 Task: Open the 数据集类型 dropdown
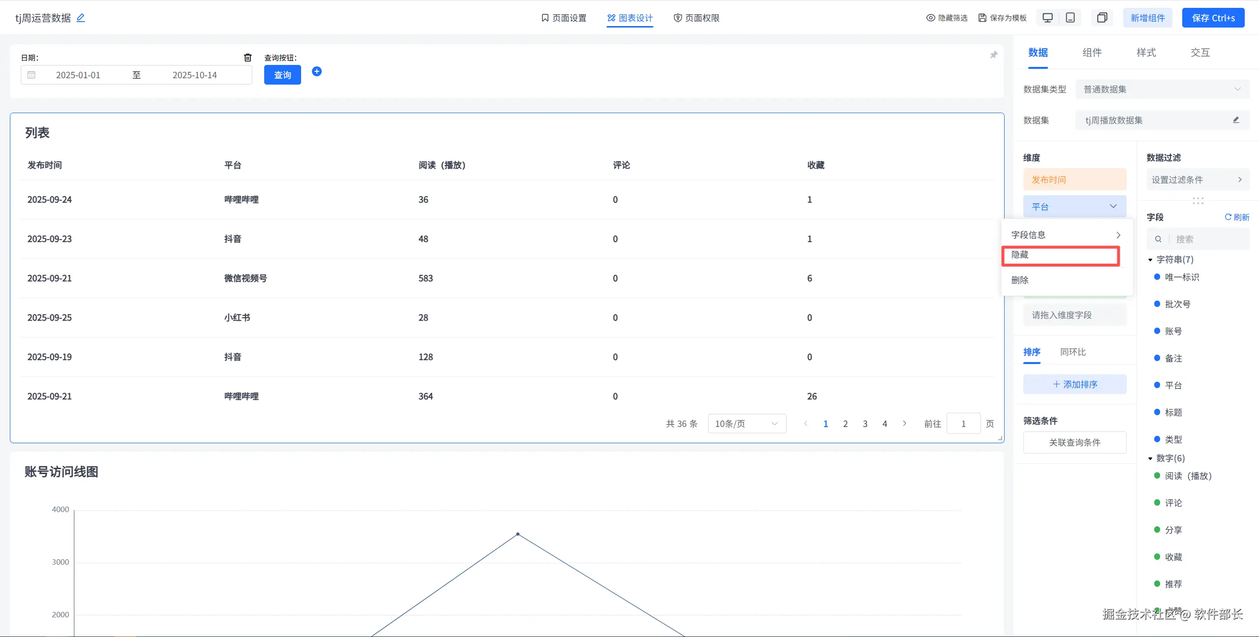(x=1162, y=89)
